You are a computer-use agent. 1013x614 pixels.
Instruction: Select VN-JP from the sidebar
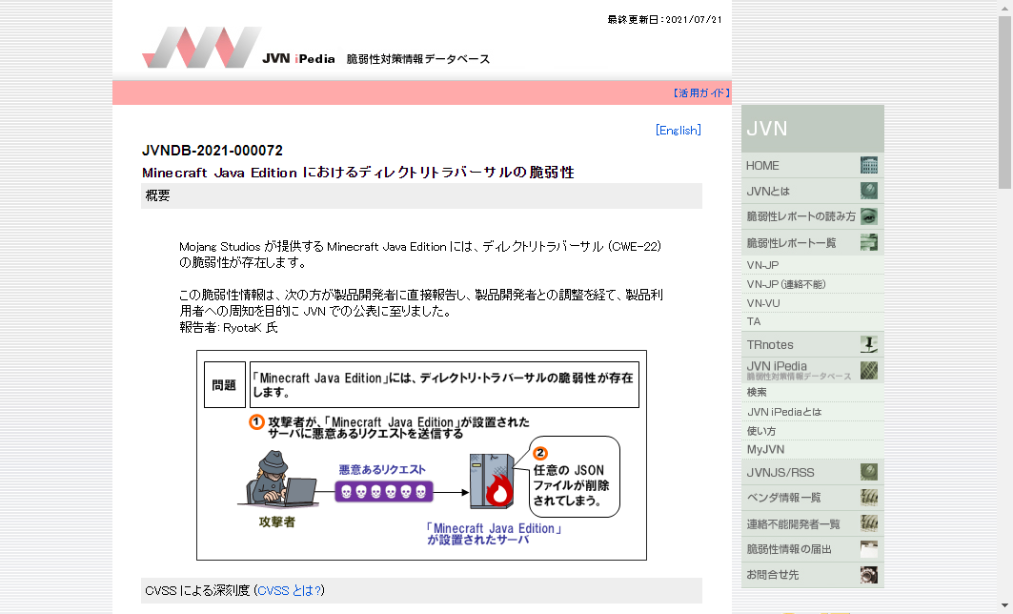coord(760,266)
